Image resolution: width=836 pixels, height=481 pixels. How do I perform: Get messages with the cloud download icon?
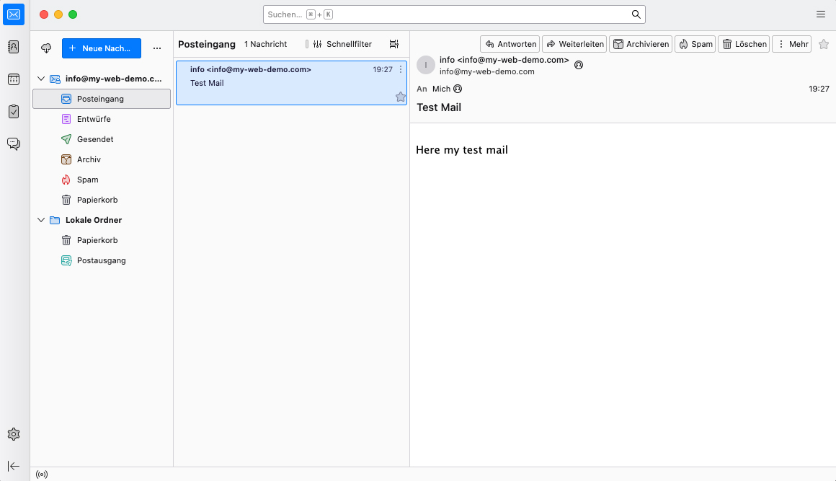click(x=46, y=48)
